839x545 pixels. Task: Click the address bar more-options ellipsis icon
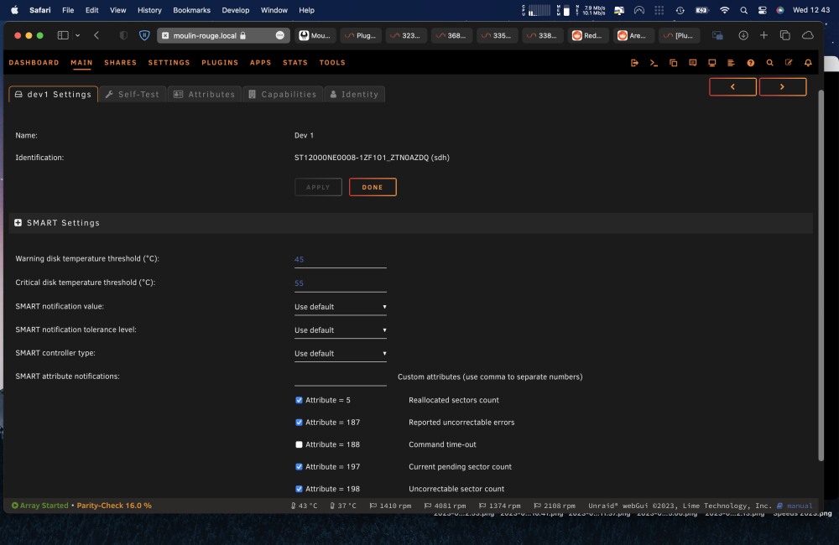280,35
